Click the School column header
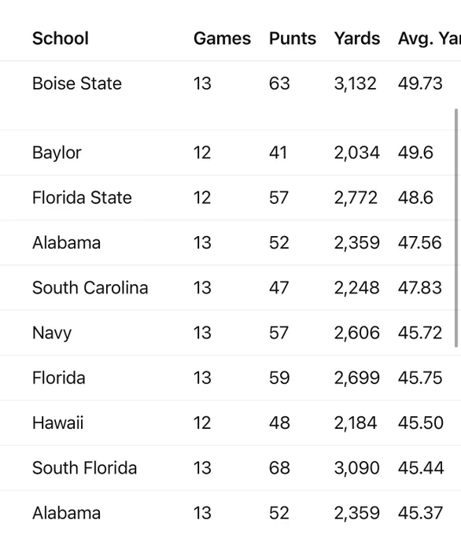461x535 pixels. pos(61,39)
